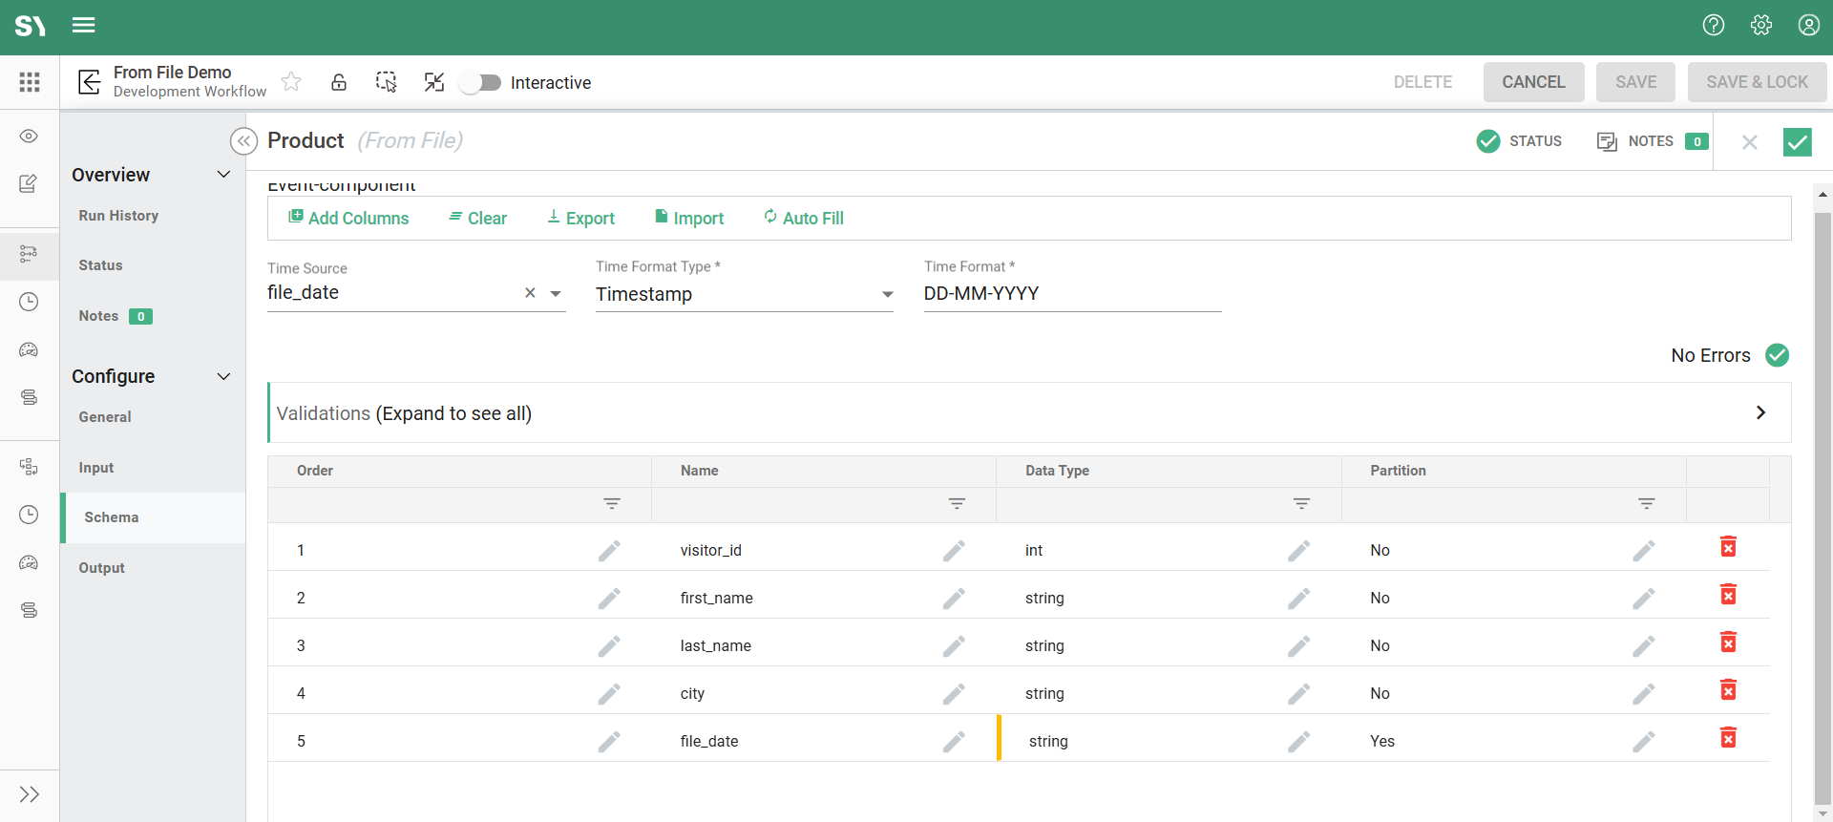The image size is (1833, 822).
Task: Collapse the Configure section in the sidebar
Action: click(x=223, y=376)
